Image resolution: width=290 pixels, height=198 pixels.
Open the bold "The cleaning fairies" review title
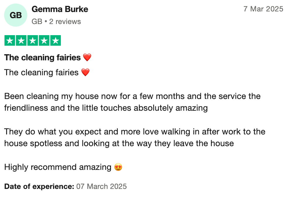(42, 57)
